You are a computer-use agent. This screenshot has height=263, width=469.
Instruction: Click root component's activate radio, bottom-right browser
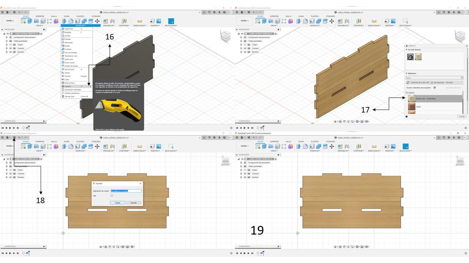coord(276,159)
